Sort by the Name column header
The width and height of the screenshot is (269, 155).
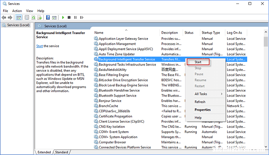[x=126, y=33]
